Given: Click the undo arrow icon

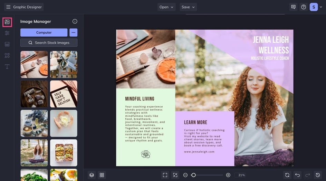Looking at the screenshot, I should pyautogui.click(x=298, y=175).
